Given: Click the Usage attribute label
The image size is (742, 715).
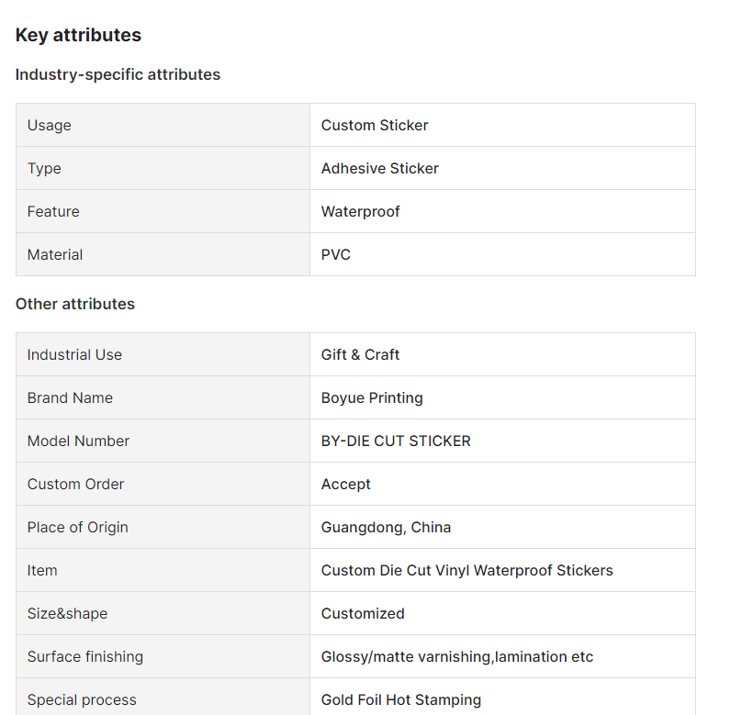Looking at the screenshot, I should (x=50, y=126).
